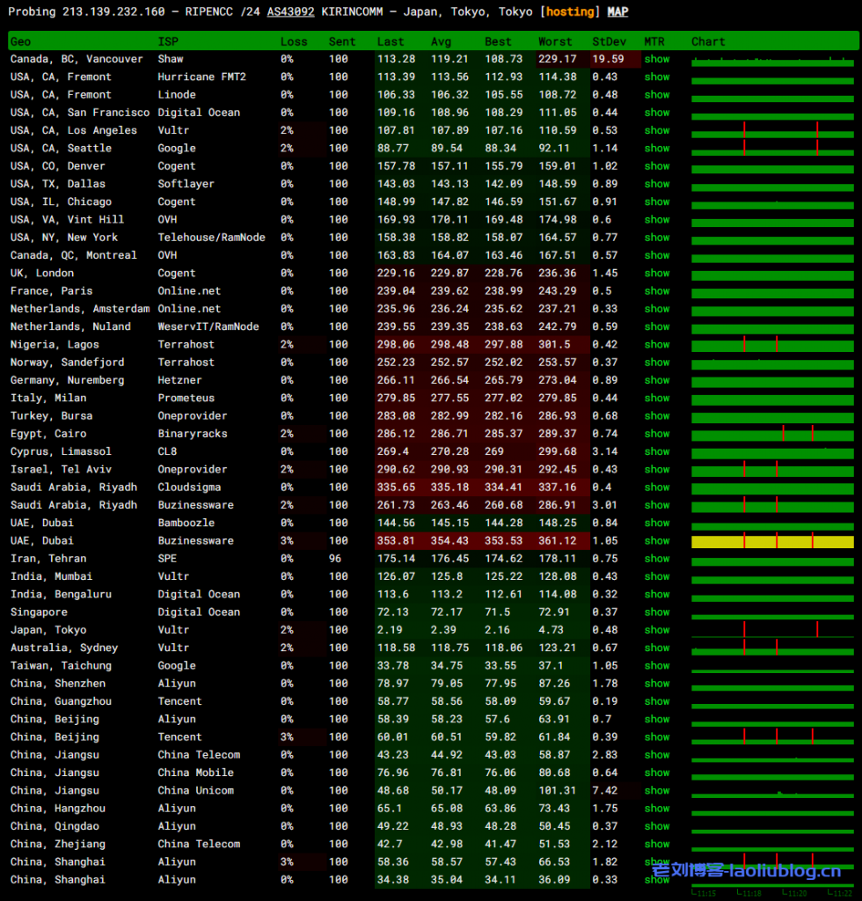This screenshot has height=901, width=862.
Task: Click the Geo column header
Action: 20,41
